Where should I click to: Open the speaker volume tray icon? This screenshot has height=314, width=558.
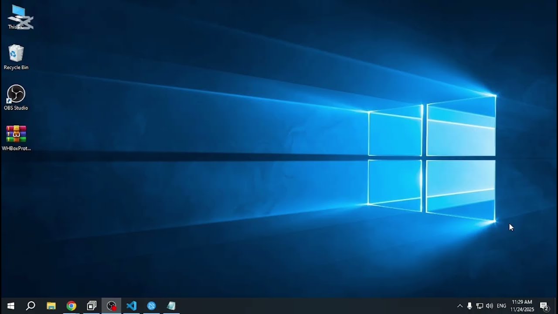coord(489,306)
